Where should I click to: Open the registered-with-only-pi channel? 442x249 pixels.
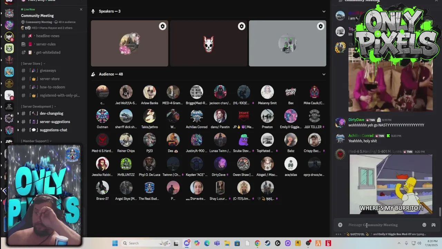(52, 95)
